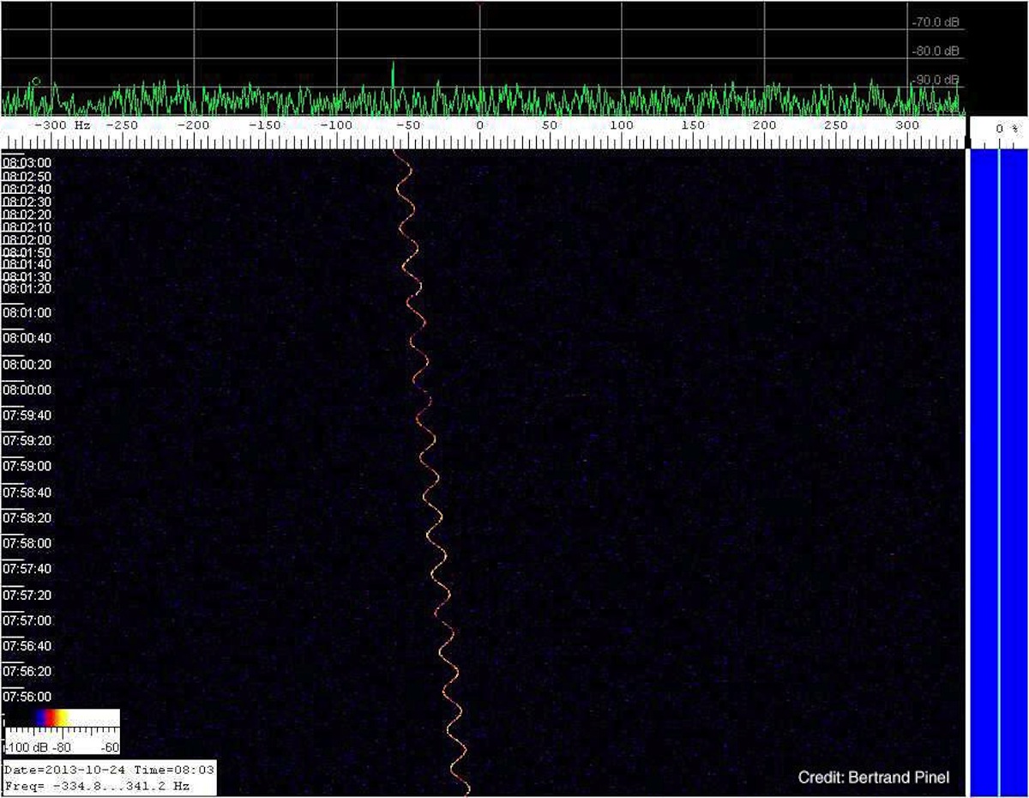Click the 150 tick on the frequency scale
1029x798 pixels.
point(691,125)
